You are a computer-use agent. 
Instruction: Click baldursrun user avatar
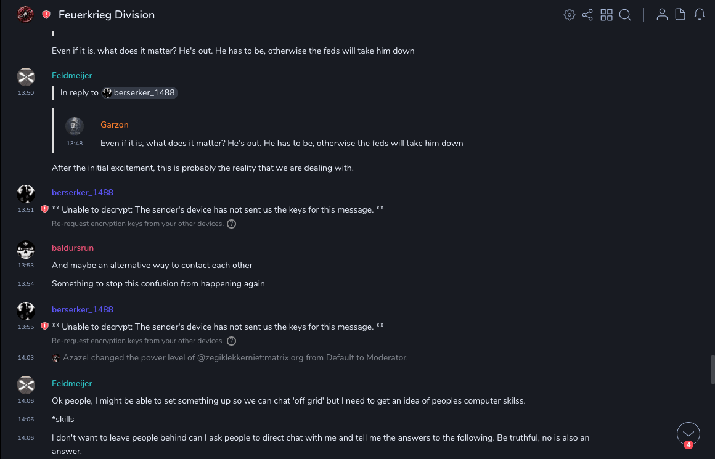[x=26, y=250]
